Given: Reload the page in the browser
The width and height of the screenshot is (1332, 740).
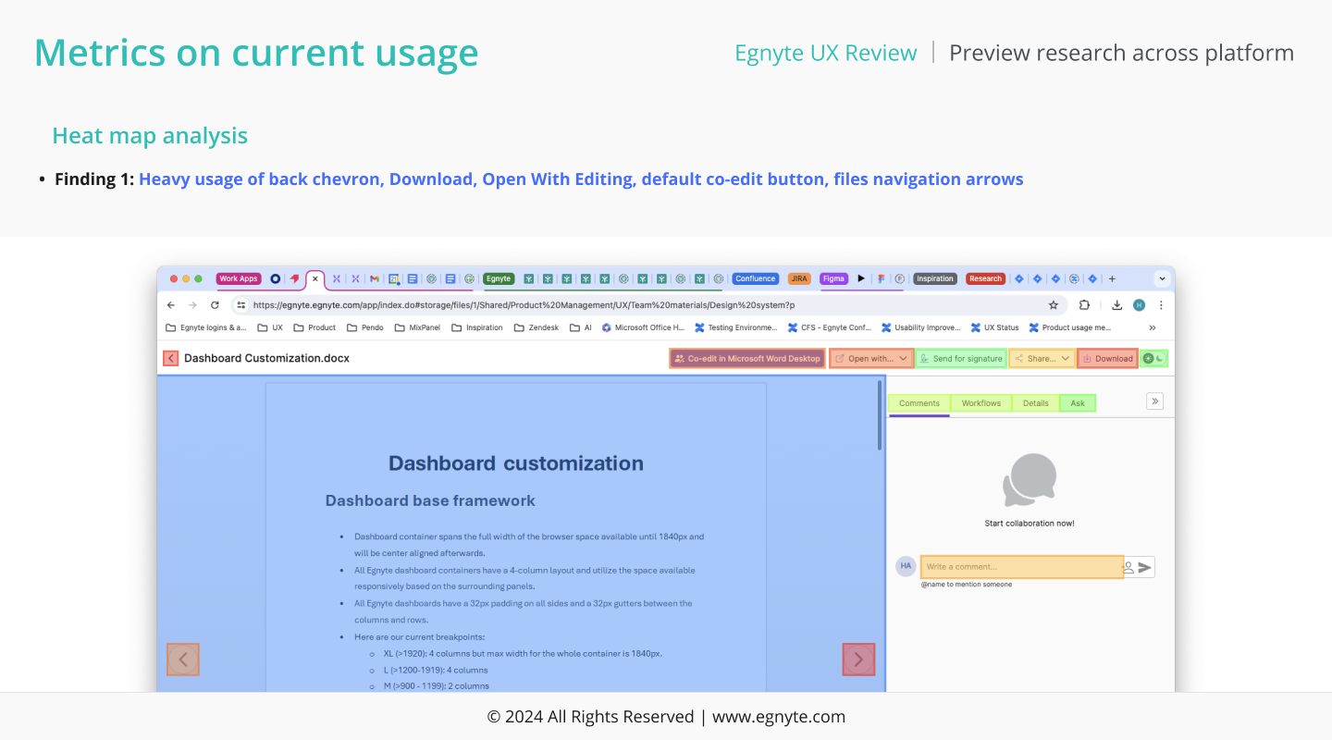Looking at the screenshot, I should pos(216,304).
